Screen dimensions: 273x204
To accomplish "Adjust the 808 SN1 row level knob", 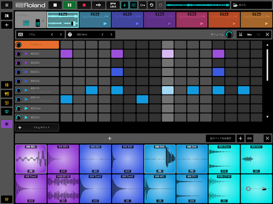I will pos(19,72).
